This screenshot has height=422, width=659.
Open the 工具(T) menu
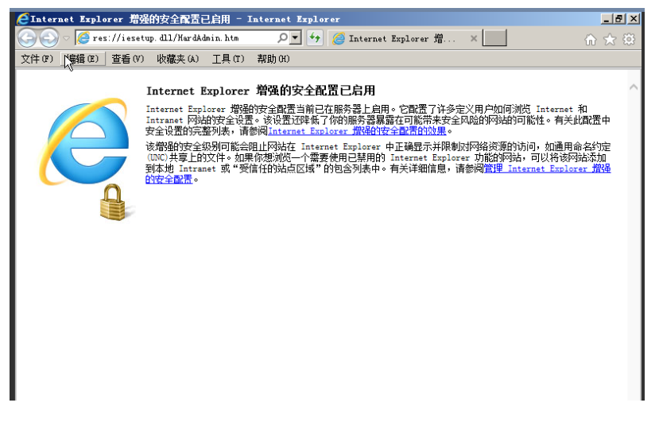tap(228, 59)
